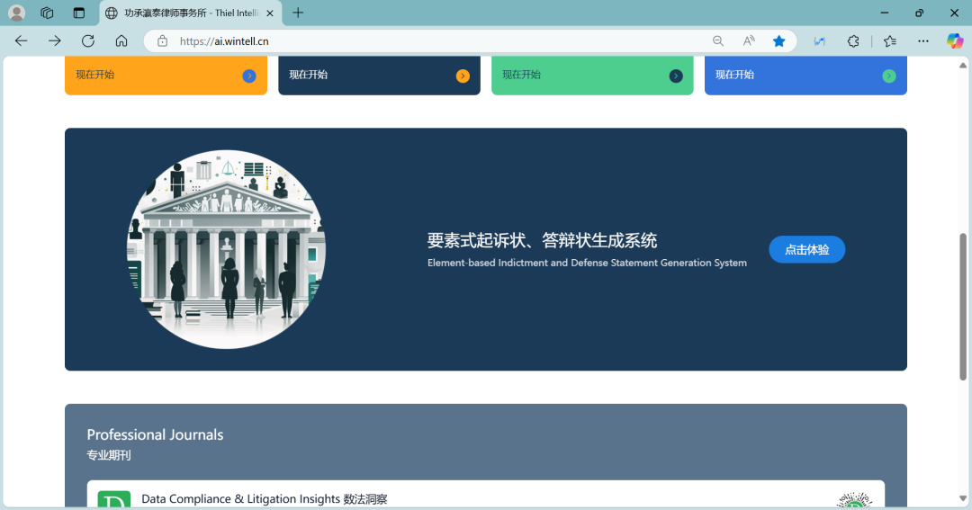Open the Extensions puzzle icon

click(853, 40)
